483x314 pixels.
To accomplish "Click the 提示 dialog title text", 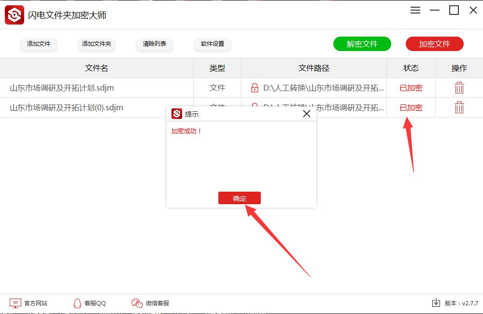I will pyautogui.click(x=192, y=114).
